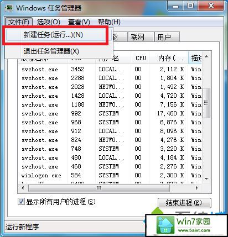The image size is (228, 237).
Task: Click the vertical scrollbar thumb
Action: pos(206,103)
